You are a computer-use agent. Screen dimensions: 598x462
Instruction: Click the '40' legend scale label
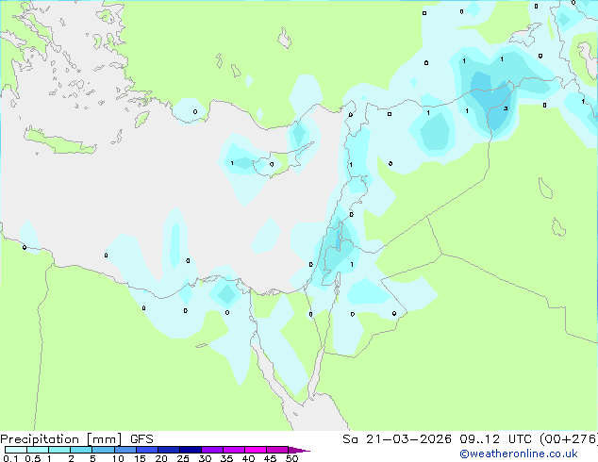point(249,458)
